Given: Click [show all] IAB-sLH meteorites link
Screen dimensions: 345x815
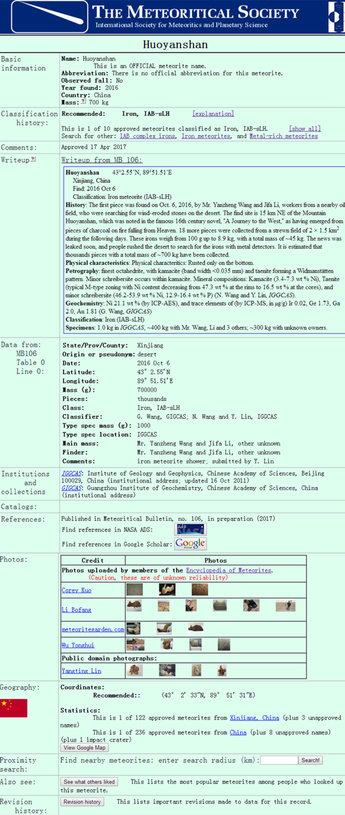Looking at the screenshot, I should coord(305,129).
